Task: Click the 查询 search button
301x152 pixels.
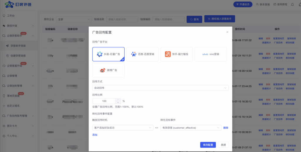Action: pos(194,19)
